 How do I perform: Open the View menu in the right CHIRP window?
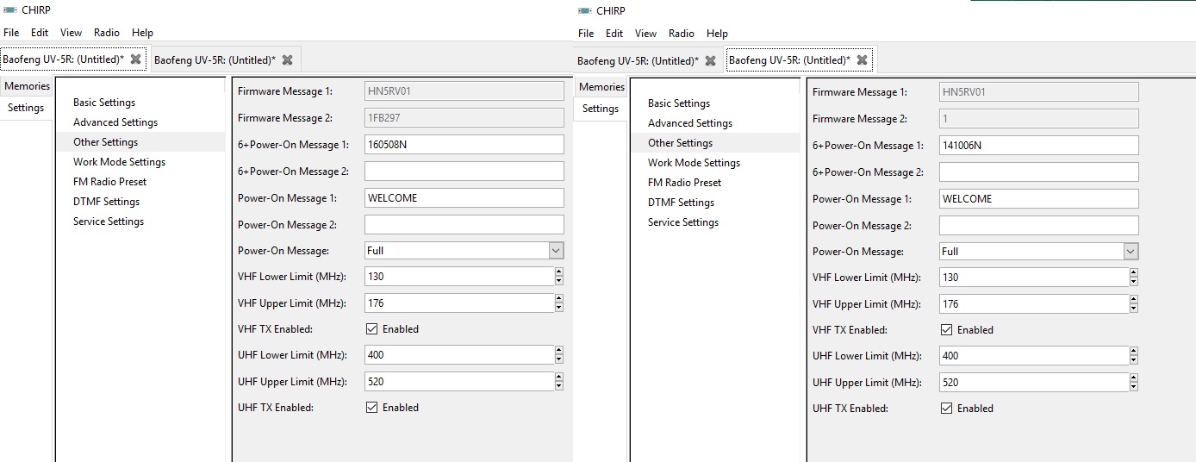646,34
